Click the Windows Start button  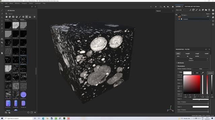pos(2,119)
